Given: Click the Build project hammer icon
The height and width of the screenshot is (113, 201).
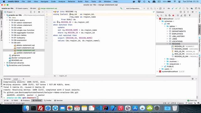Looking at the screenshot, I should 121,8.
